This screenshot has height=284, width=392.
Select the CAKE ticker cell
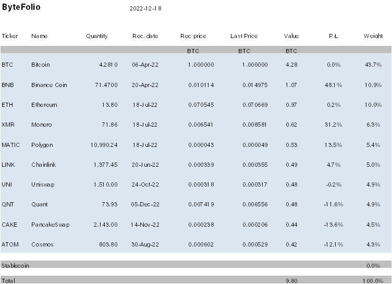[9, 225]
